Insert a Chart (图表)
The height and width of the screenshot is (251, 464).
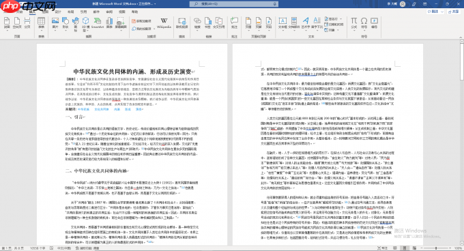(109, 23)
